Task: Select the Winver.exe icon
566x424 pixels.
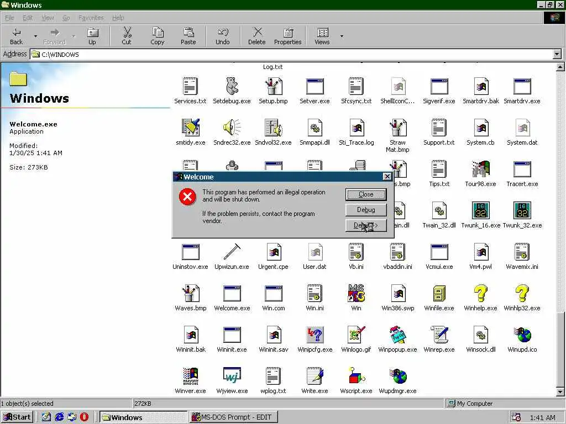Action: 191,376
